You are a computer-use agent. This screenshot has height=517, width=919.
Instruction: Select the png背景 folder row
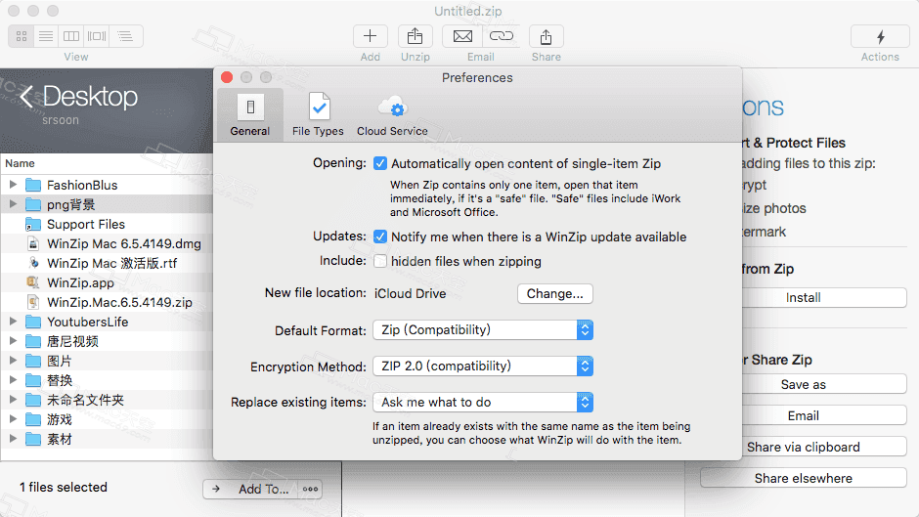(107, 204)
